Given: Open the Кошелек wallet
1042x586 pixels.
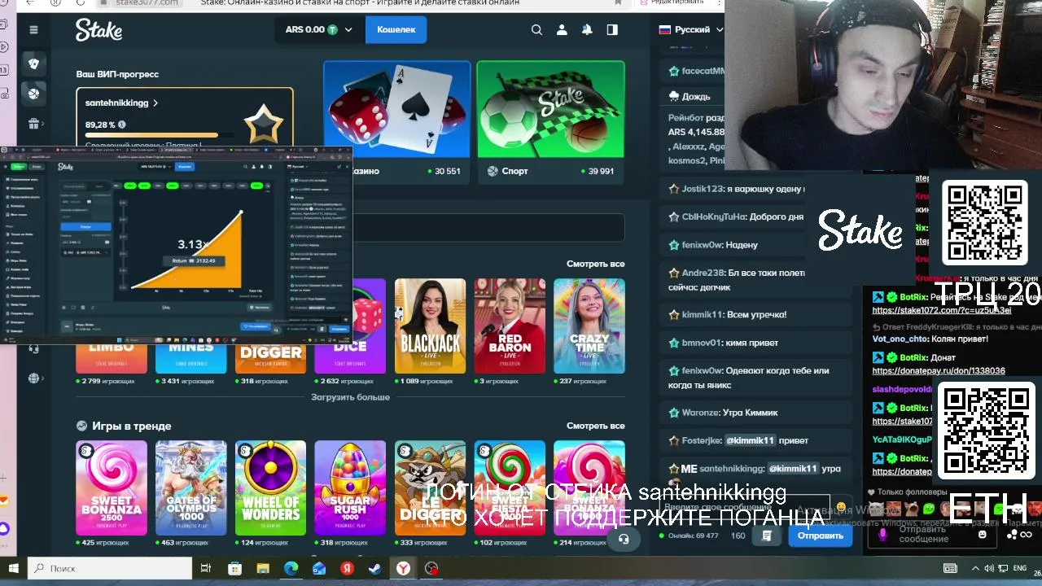Looking at the screenshot, I should (396, 29).
